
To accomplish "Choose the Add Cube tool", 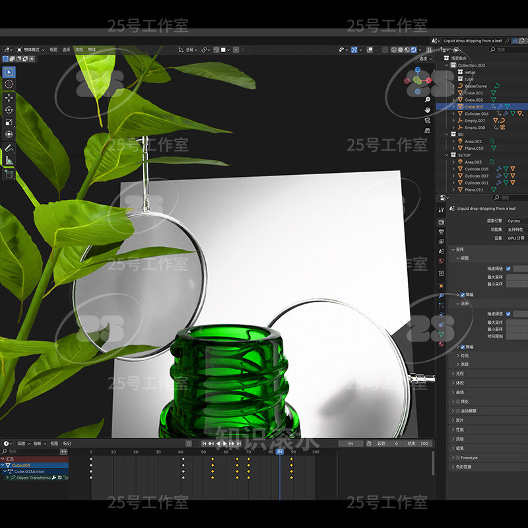I will 9,174.
